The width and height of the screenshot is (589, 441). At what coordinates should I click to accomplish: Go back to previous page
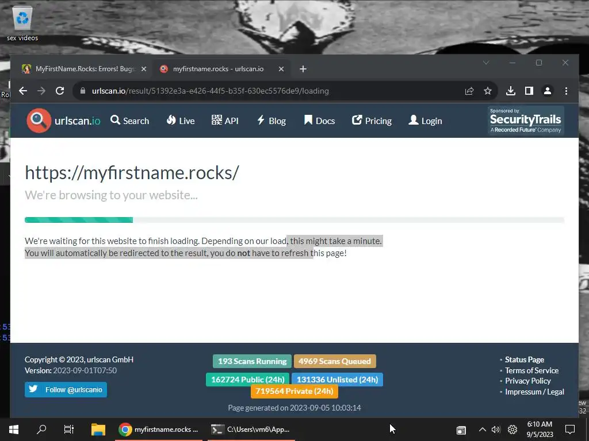point(23,91)
